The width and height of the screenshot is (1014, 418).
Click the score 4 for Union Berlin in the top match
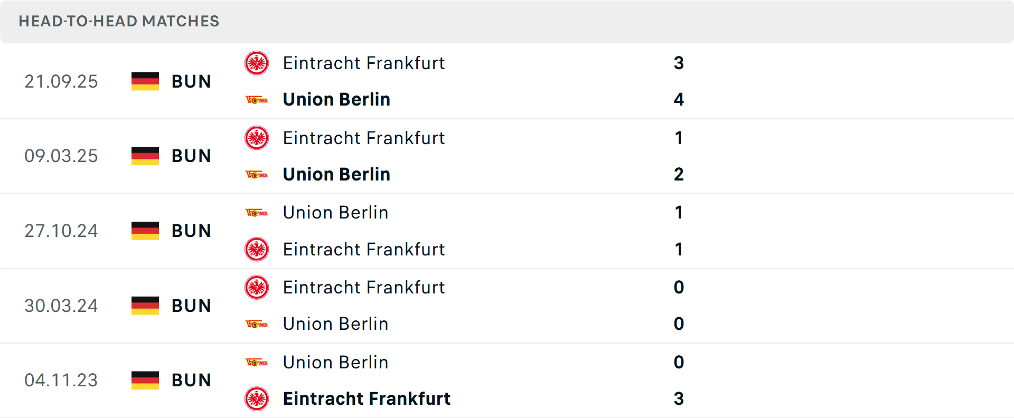click(679, 99)
